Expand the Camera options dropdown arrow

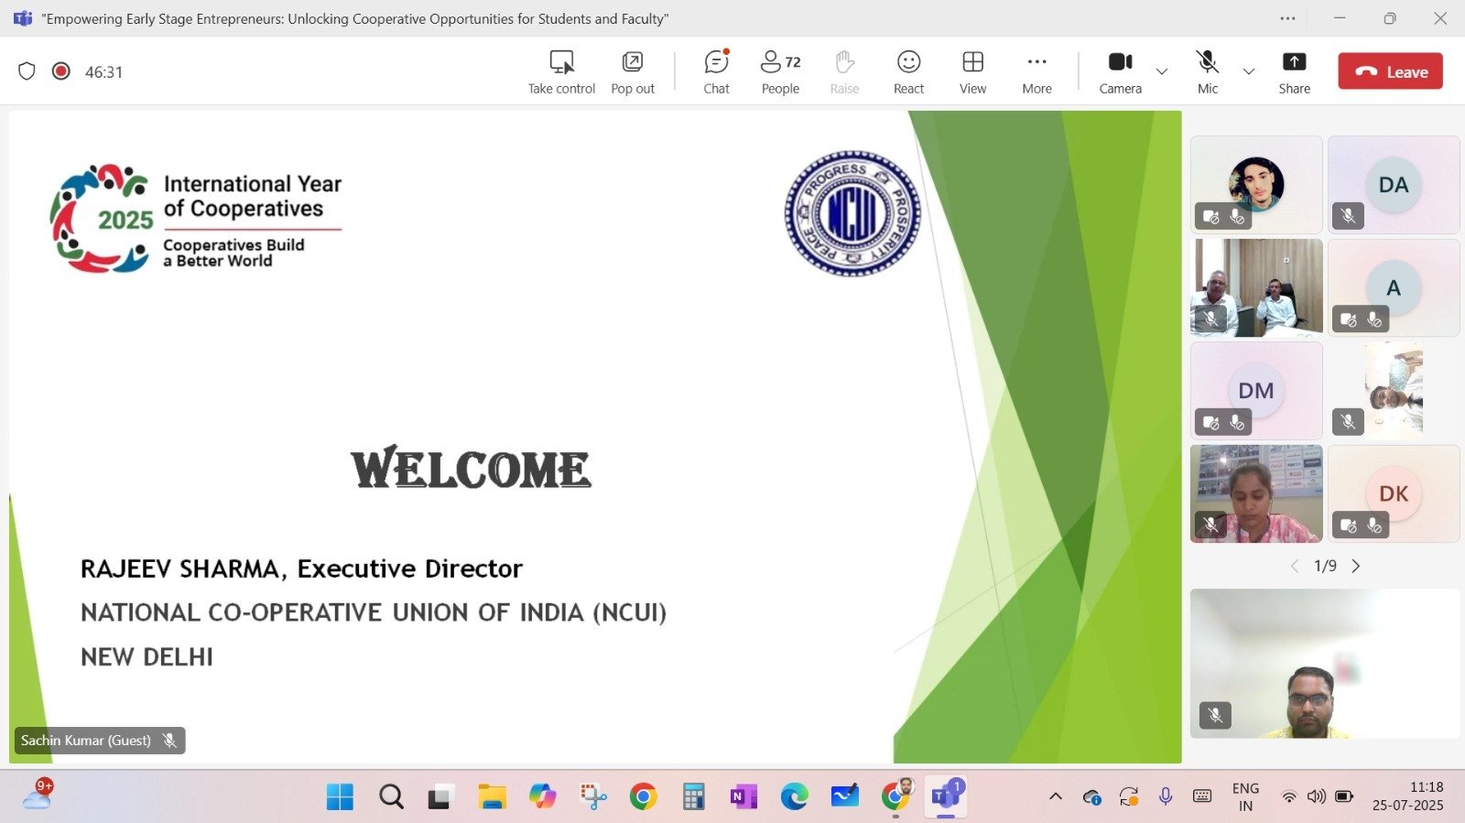[x=1162, y=71]
